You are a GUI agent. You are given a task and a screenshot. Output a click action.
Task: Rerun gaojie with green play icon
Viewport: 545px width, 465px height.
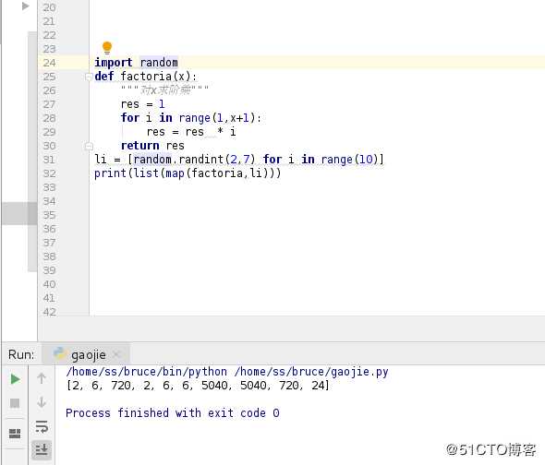[x=15, y=379]
